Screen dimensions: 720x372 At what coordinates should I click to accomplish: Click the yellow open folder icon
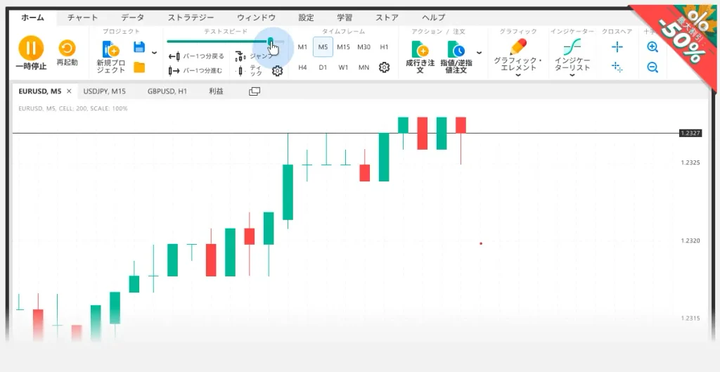[x=139, y=68]
